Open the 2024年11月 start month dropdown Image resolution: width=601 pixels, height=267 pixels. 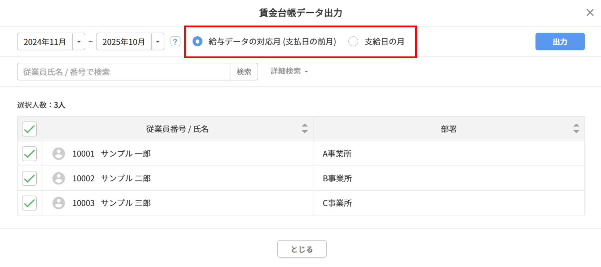click(x=79, y=41)
